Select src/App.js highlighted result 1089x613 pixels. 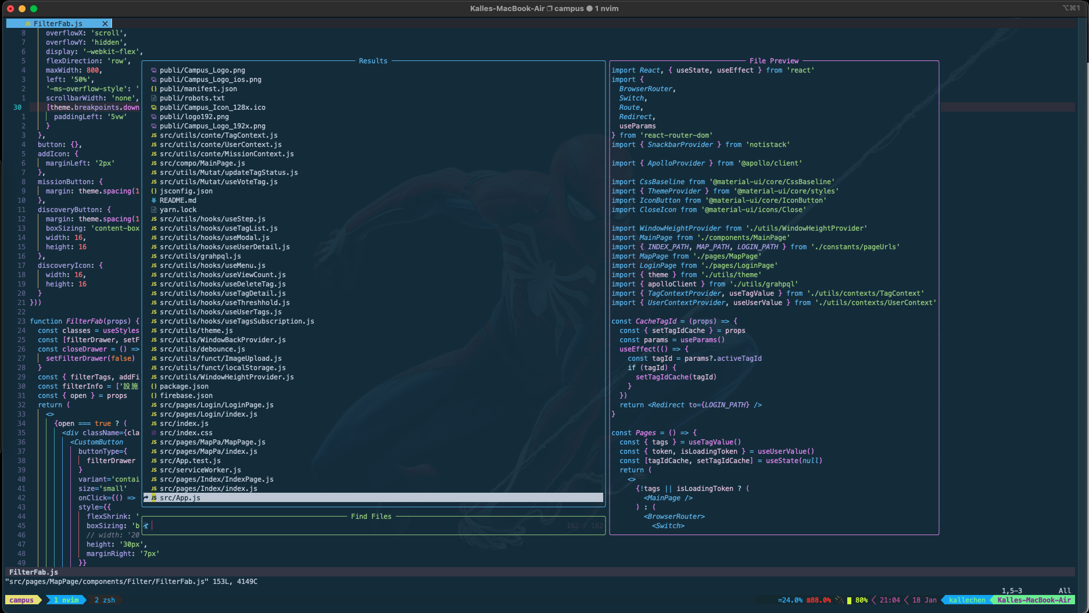pos(373,498)
